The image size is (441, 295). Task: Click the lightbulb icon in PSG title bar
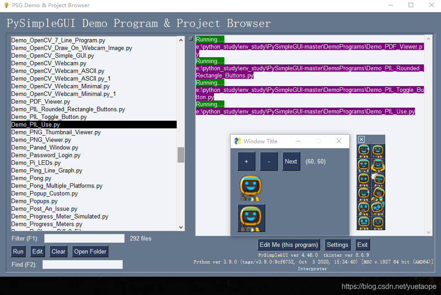[6, 5]
